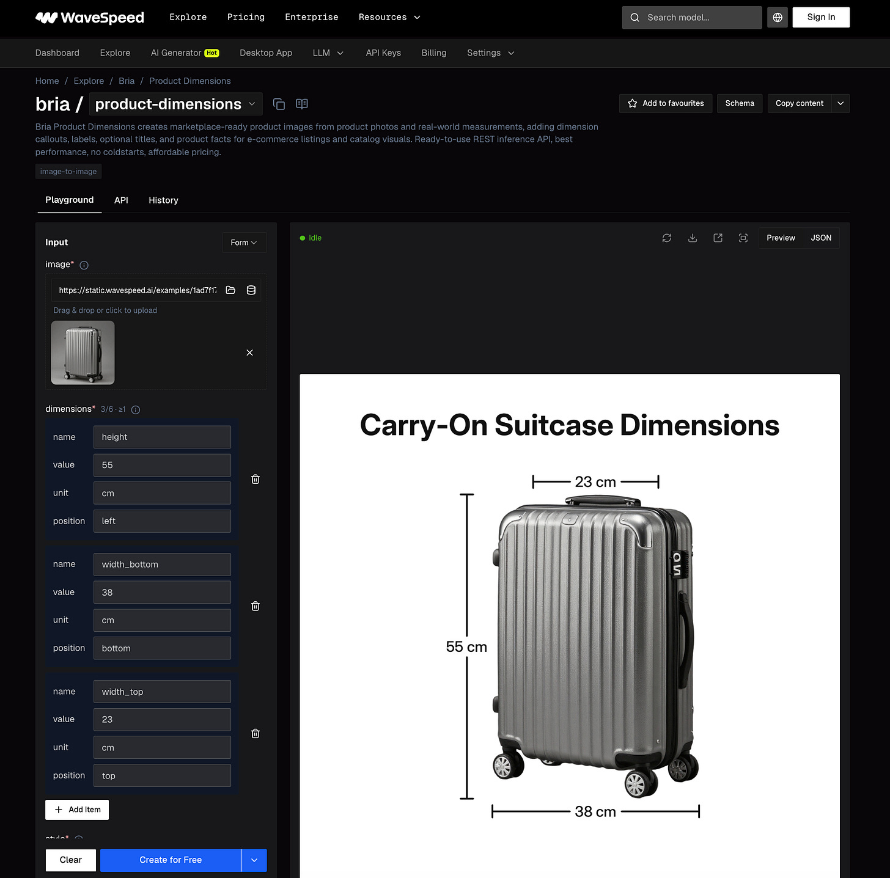Expand the Copy content arrow menu
Viewport: 890px width, 878px height.
[840, 103]
